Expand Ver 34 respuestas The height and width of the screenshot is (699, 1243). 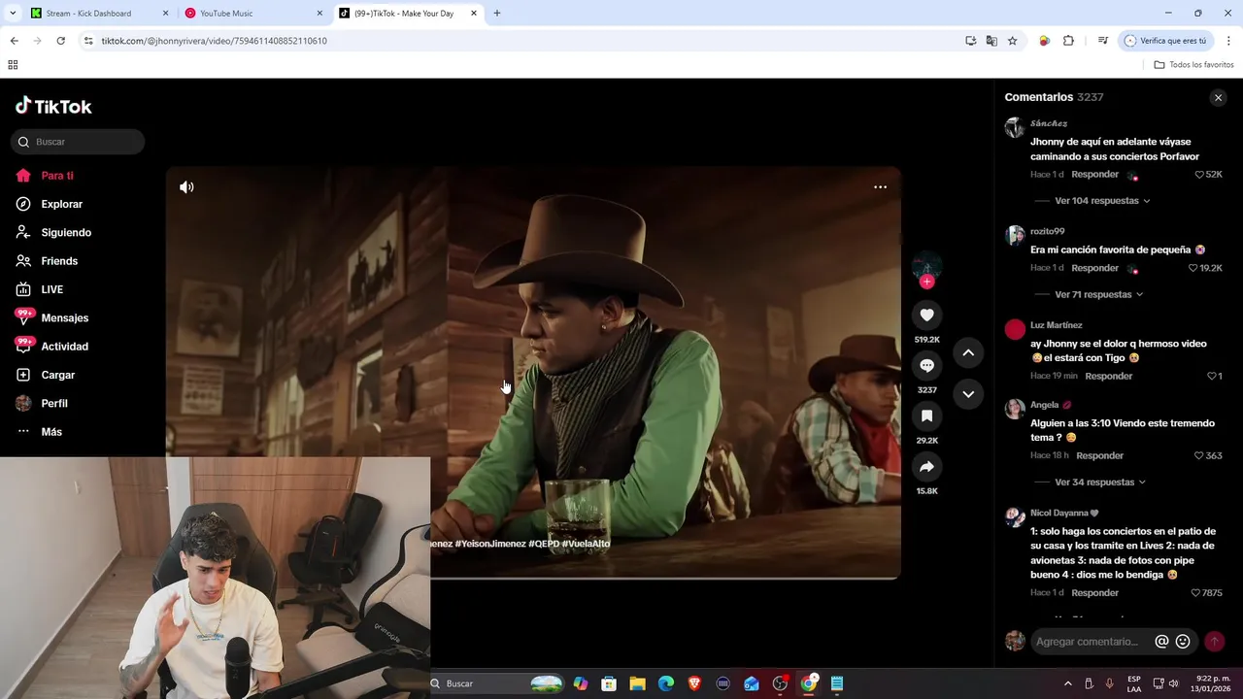pos(1100,483)
